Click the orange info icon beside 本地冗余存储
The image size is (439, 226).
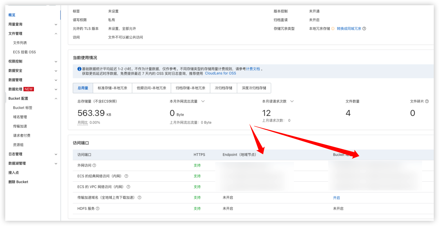(333, 29)
